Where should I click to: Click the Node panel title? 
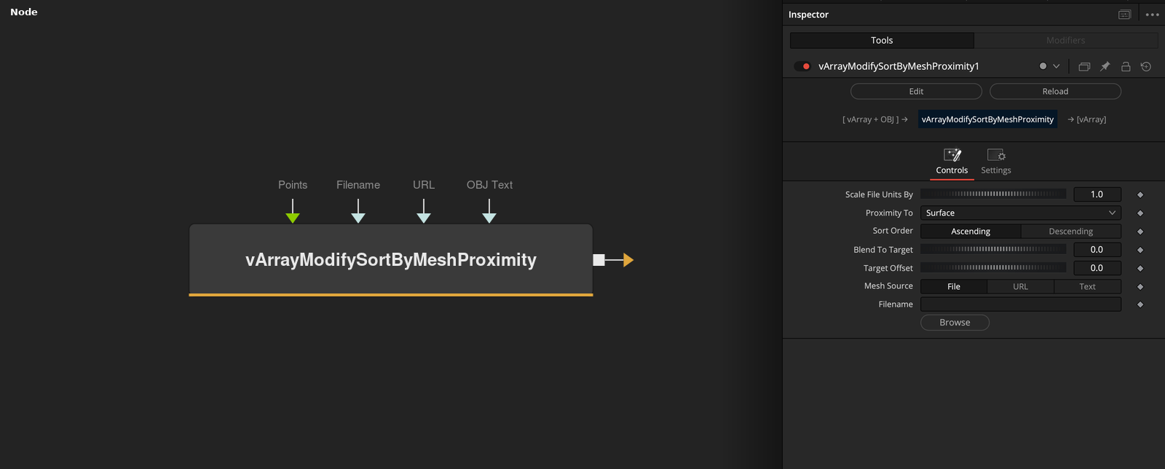[24, 12]
